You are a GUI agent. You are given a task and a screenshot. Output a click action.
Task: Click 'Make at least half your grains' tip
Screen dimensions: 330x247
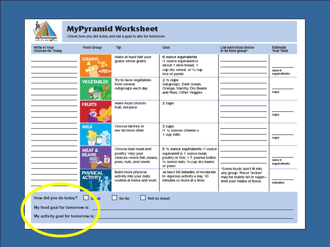click(133, 59)
